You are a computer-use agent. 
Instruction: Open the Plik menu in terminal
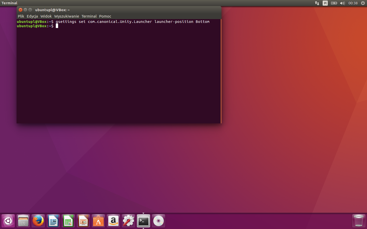pyautogui.click(x=21, y=16)
